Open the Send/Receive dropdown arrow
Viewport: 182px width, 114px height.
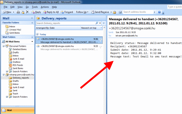[111, 12]
